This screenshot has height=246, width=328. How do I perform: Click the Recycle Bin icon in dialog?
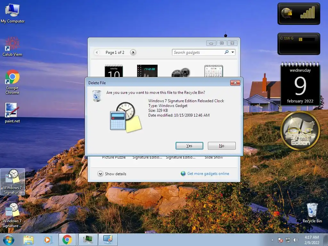(x=97, y=96)
